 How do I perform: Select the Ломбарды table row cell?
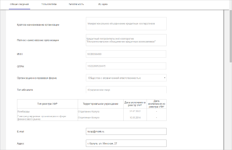tap(48, 111)
